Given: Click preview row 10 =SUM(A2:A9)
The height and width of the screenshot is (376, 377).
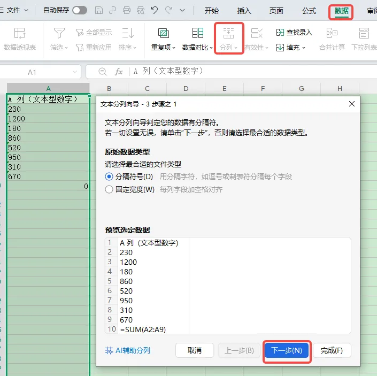Looking at the screenshot, I should click(x=143, y=329).
